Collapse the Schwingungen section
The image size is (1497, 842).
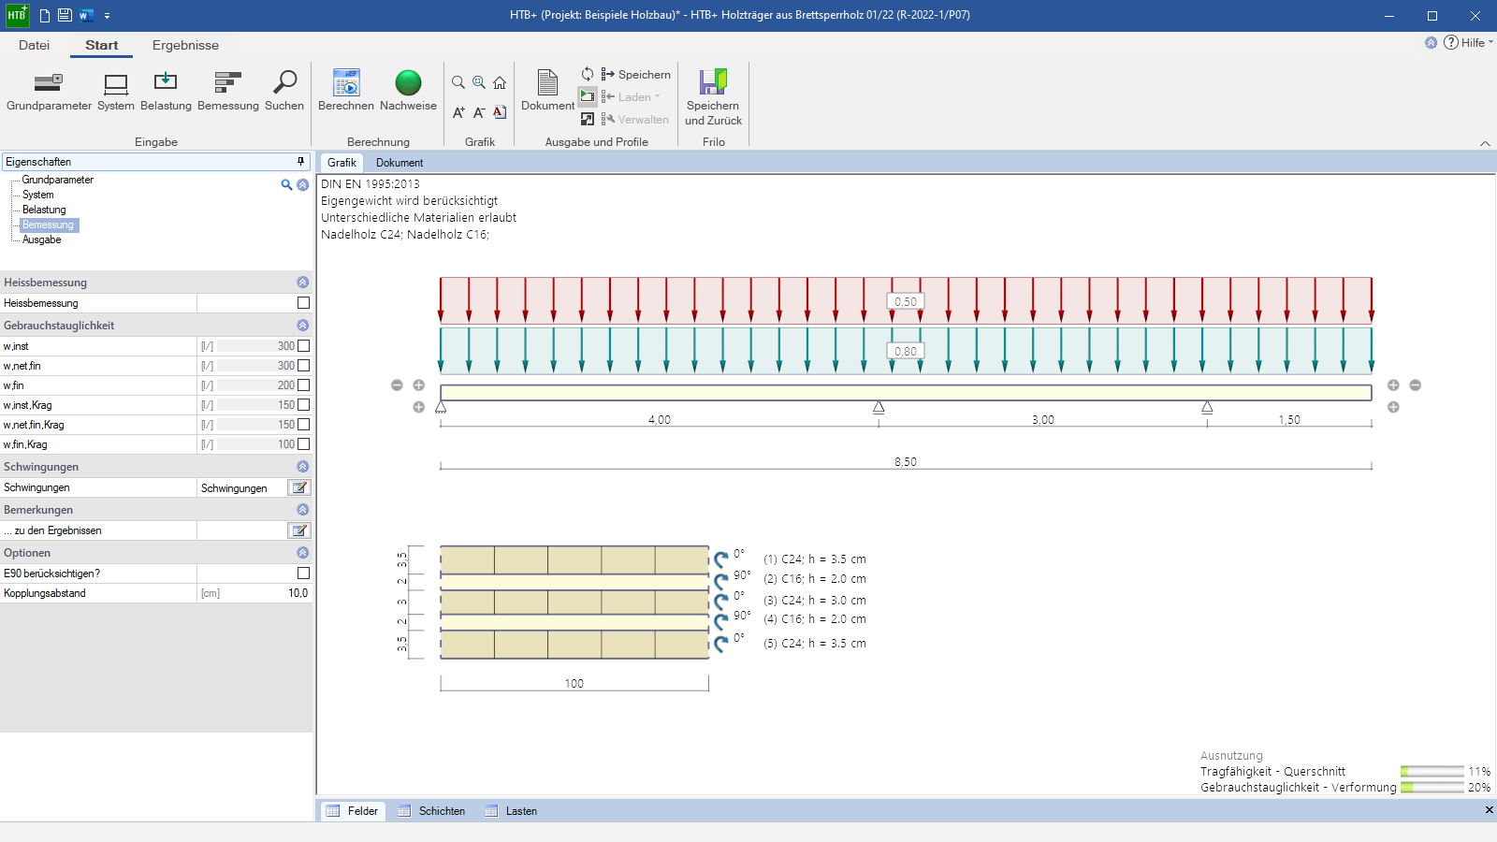click(x=302, y=466)
